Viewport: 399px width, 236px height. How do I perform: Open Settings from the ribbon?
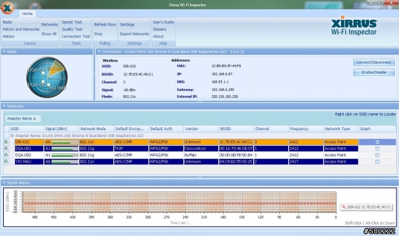point(127,24)
